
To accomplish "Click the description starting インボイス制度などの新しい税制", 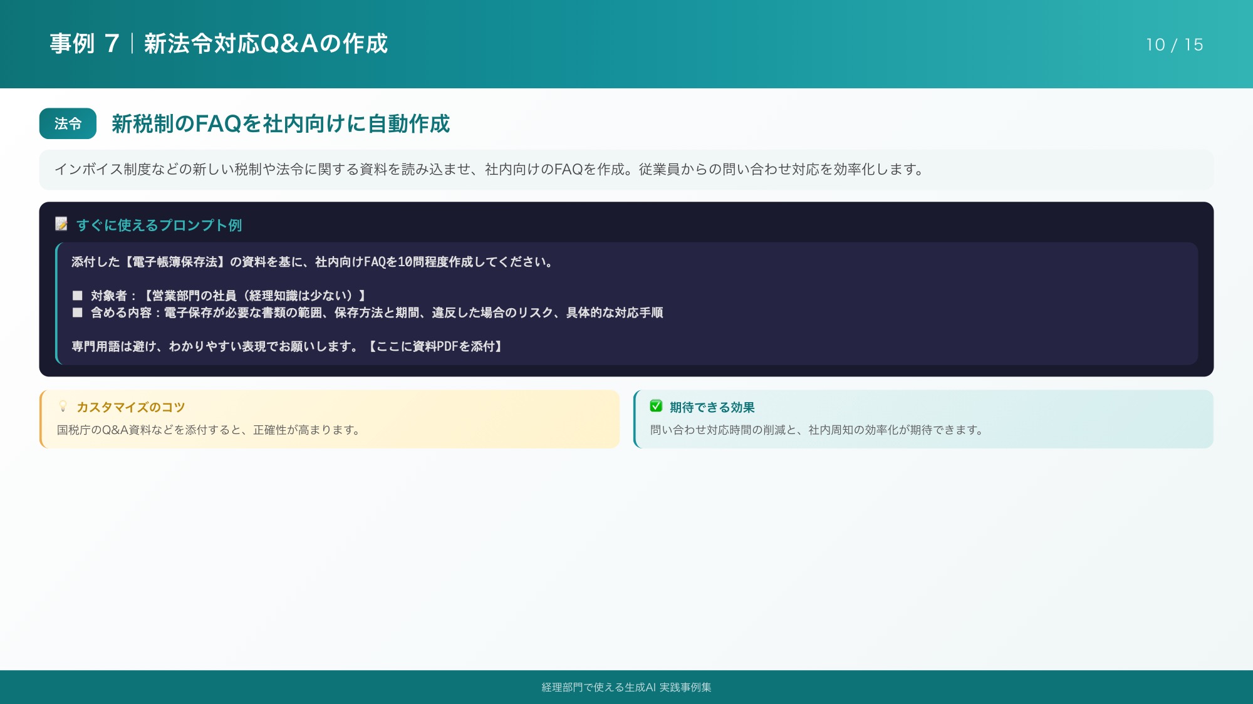I will pyautogui.click(x=489, y=169).
